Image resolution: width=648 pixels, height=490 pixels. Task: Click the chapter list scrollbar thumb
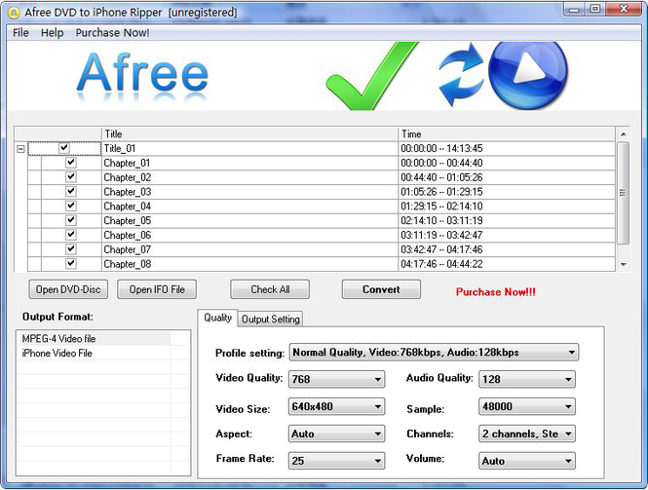(x=624, y=193)
